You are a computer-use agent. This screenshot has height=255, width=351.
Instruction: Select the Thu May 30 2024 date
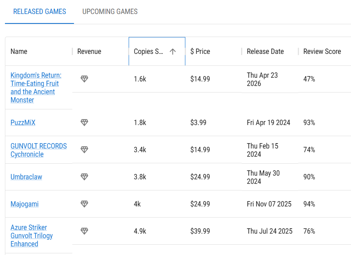coord(263,177)
